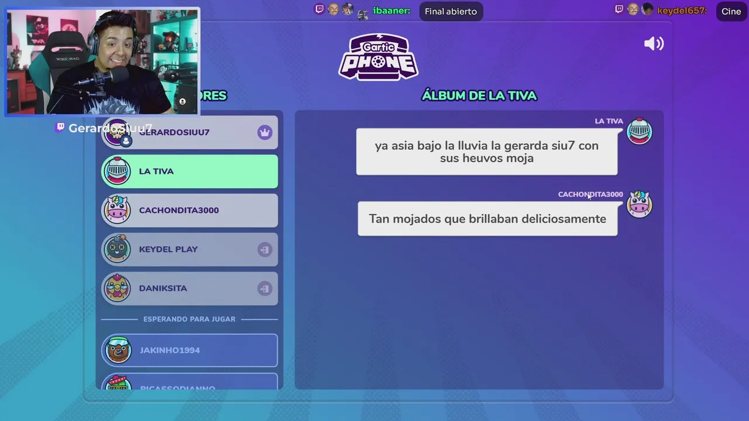Mute the game sound speaker icon
749x421 pixels.
click(x=654, y=44)
